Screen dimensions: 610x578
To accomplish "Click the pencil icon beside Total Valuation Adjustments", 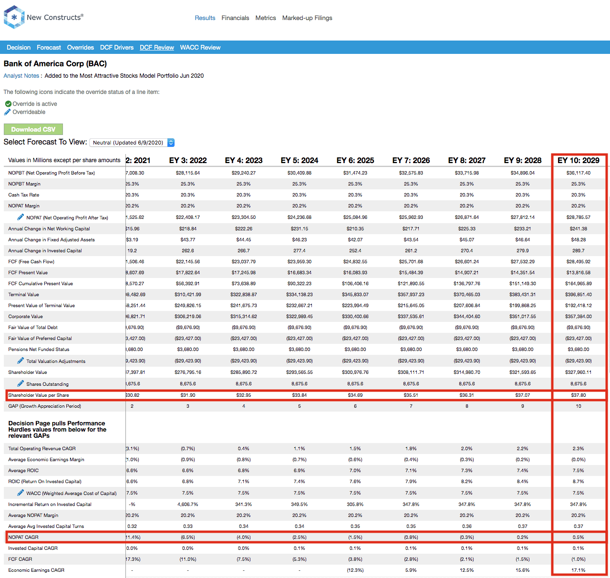I will coord(21,361).
